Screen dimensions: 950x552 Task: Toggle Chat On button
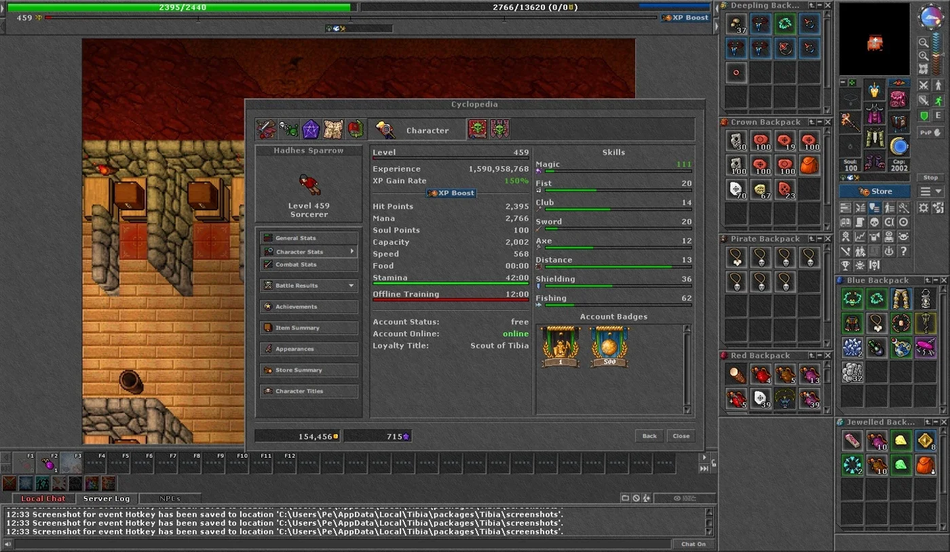pos(693,544)
